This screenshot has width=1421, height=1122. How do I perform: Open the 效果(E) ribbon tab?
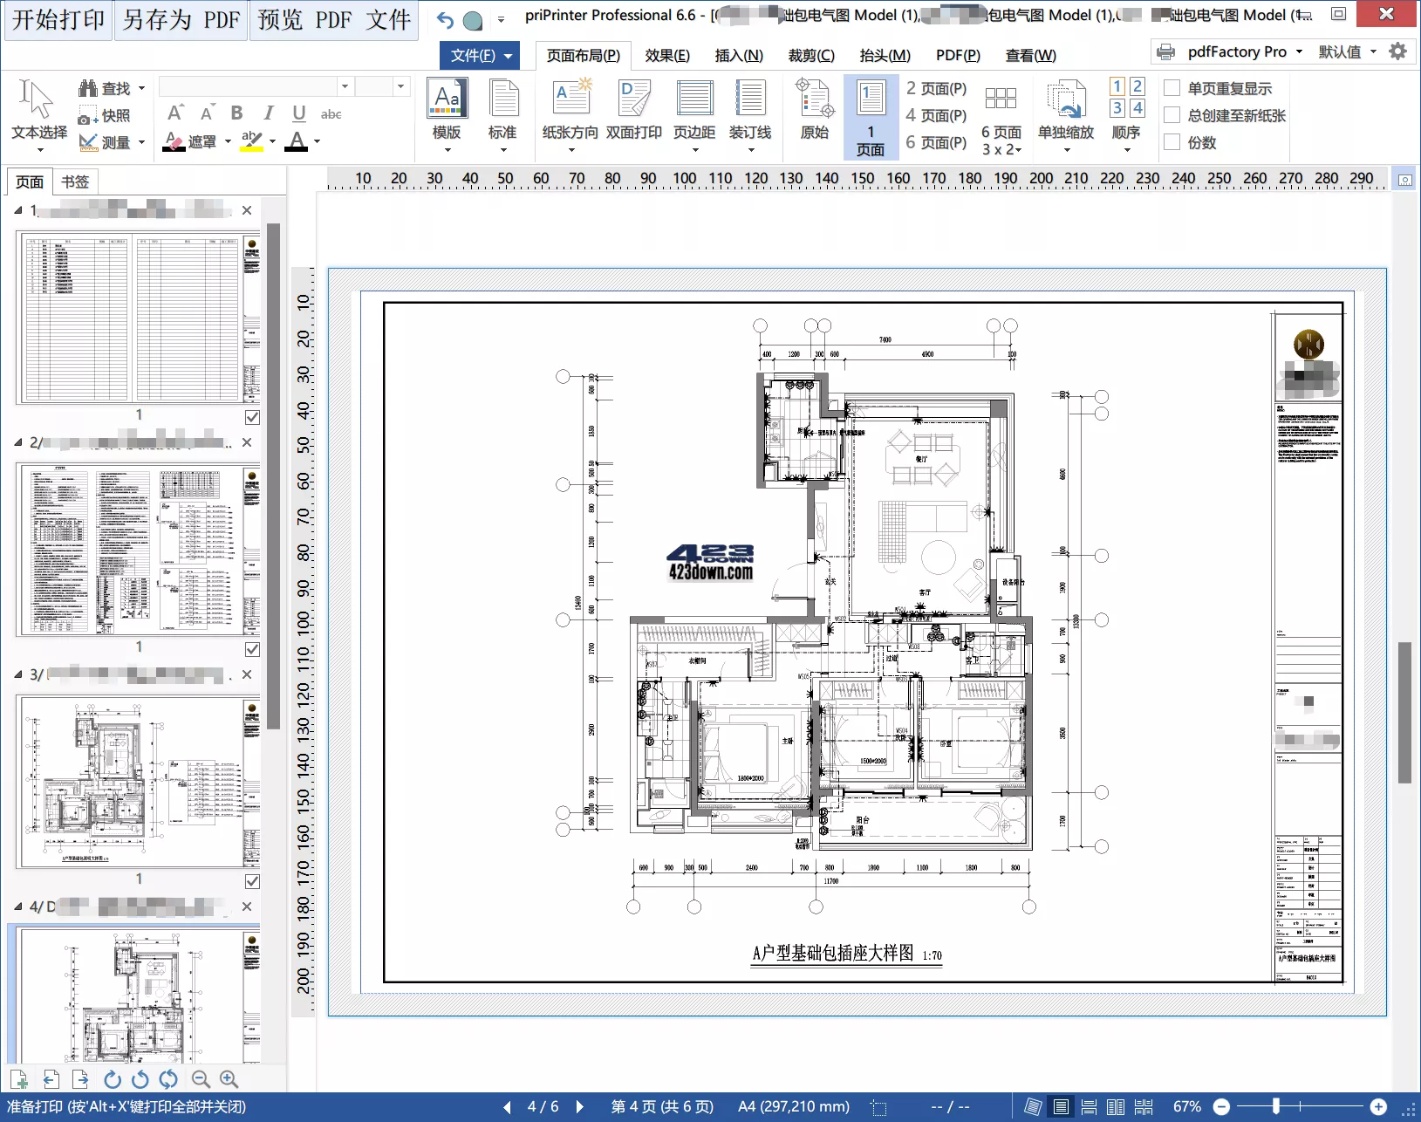(x=667, y=55)
